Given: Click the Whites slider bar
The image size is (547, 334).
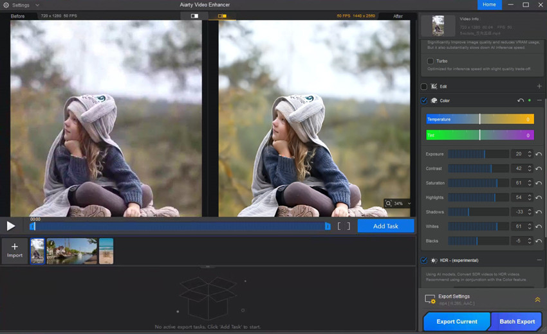Looking at the screenshot, I should pyautogui.click(x=478, y=226).
